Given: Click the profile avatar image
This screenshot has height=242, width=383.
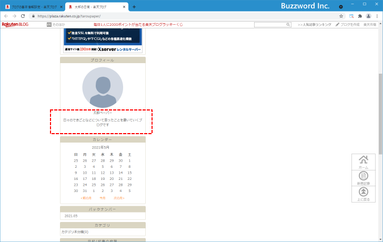Looking at the screenshot, I should pos(103,87).
